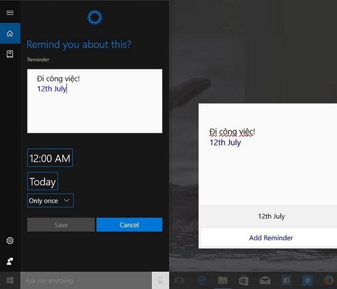Select Add Reminder in the popup
337x289 pixels.
(271, 238)
